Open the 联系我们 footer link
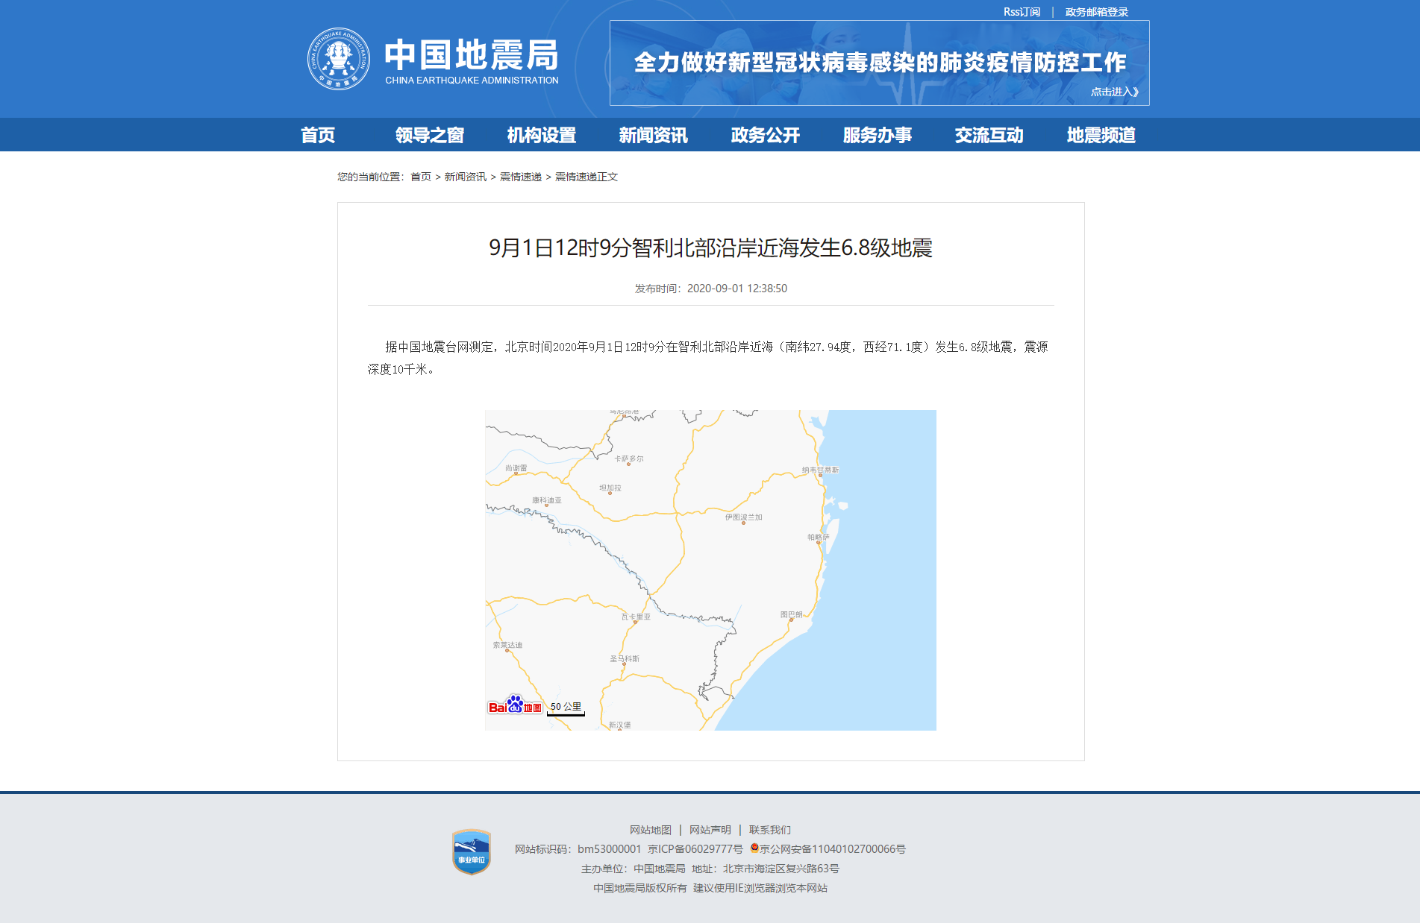Image resolution: width=1420 pixels, height=923 pixels. click(x=769, y=829)
